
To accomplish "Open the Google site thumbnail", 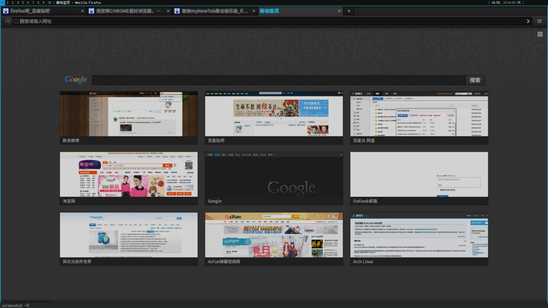I will pos(274,175).
